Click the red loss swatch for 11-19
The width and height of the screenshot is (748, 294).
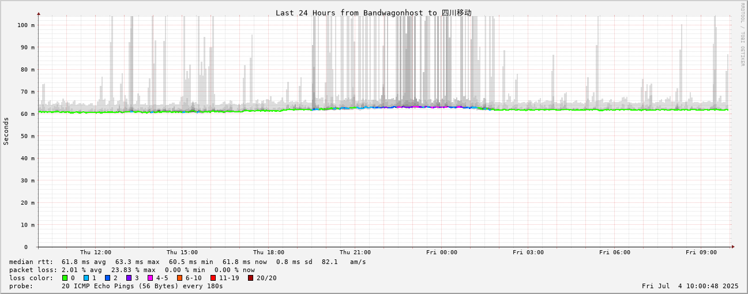(x=213, y=278)
